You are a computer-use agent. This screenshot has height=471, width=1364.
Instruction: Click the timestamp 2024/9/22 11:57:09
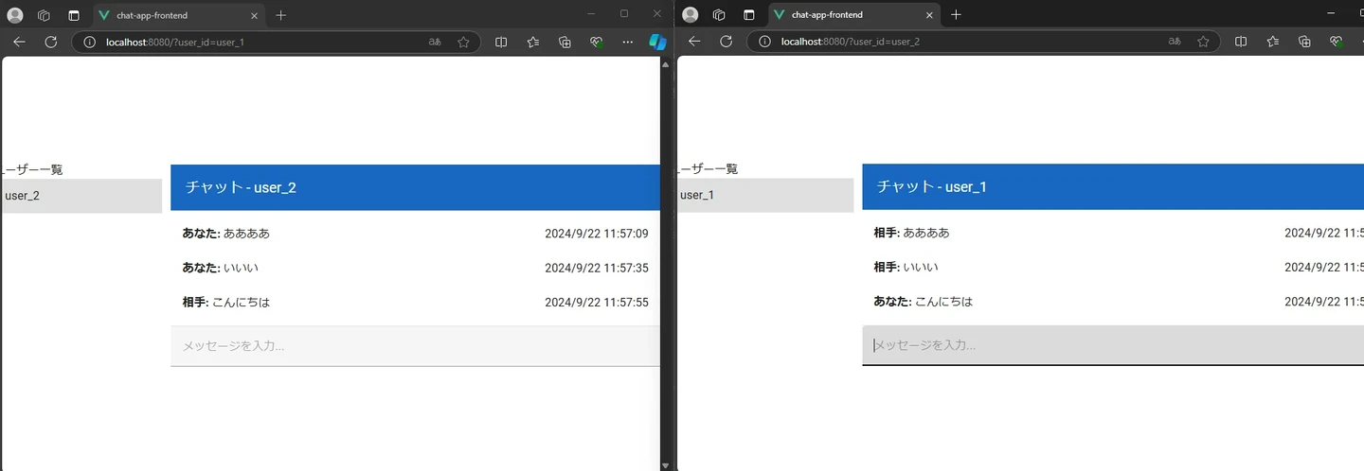coord(597,233)
